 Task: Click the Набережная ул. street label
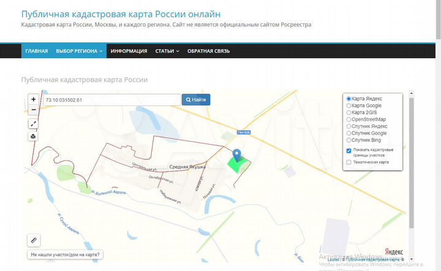(170, 196)
